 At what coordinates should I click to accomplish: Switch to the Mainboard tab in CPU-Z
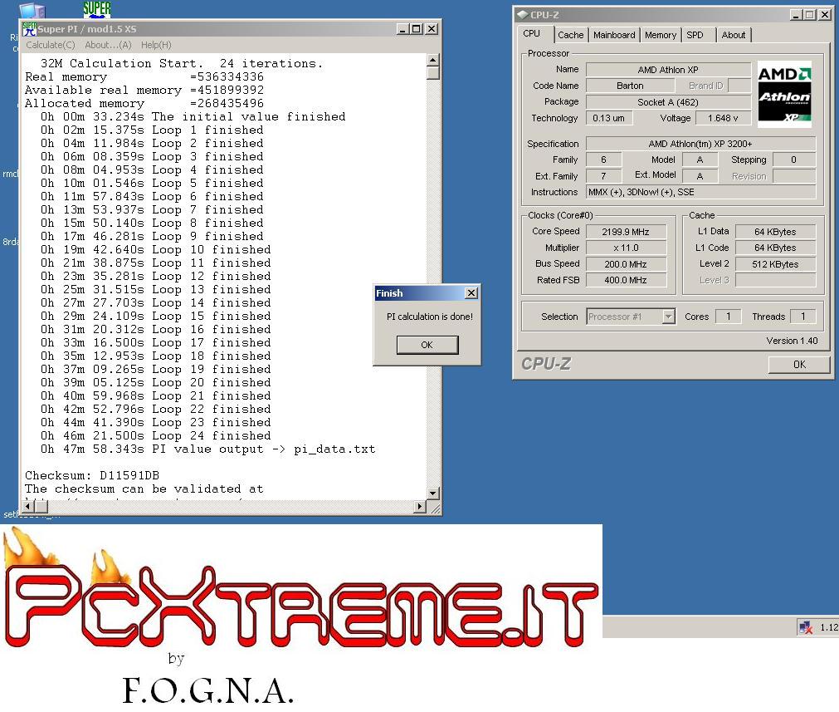coord(614,35)
